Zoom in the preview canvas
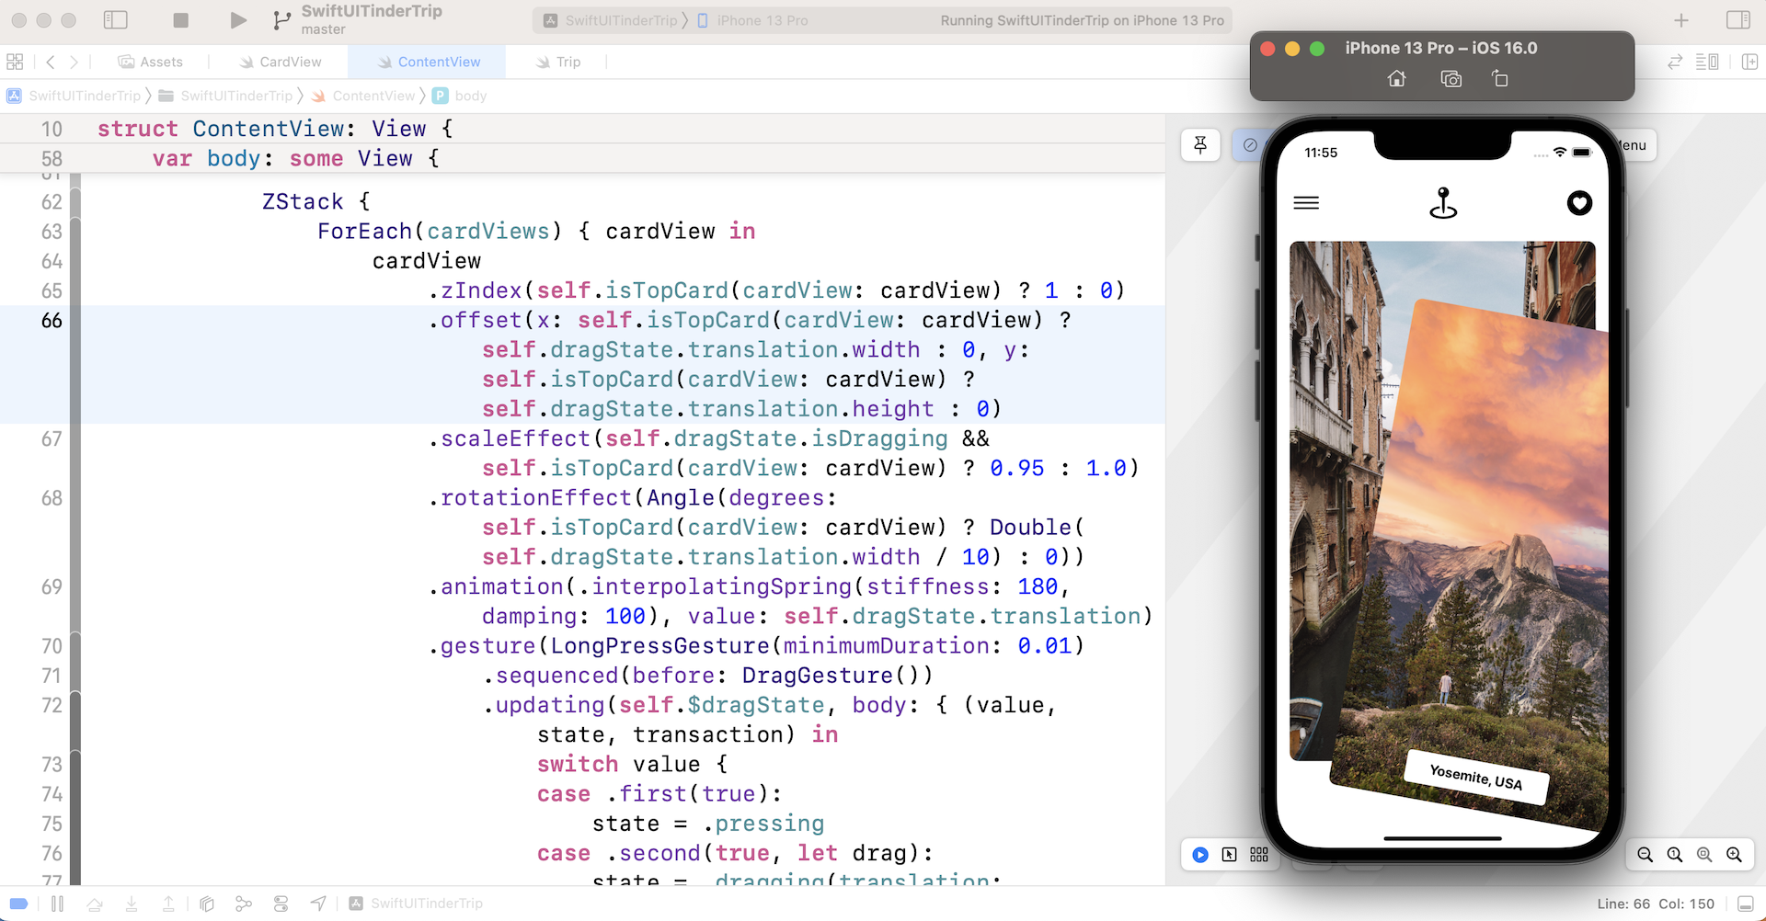Viewport: 1766px width, 921px height. click(1734, 855)
